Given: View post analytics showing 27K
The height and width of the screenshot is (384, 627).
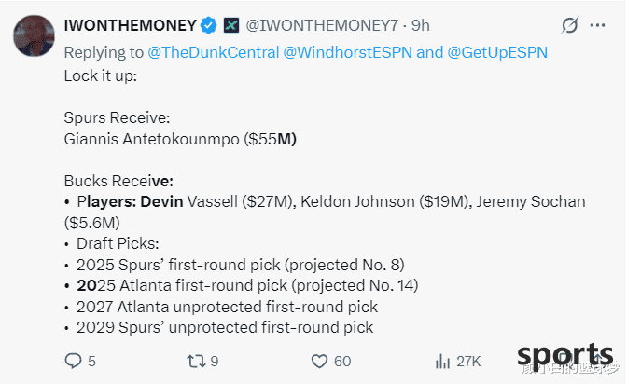Looking at the screenshot, I should tap(457, 362).
